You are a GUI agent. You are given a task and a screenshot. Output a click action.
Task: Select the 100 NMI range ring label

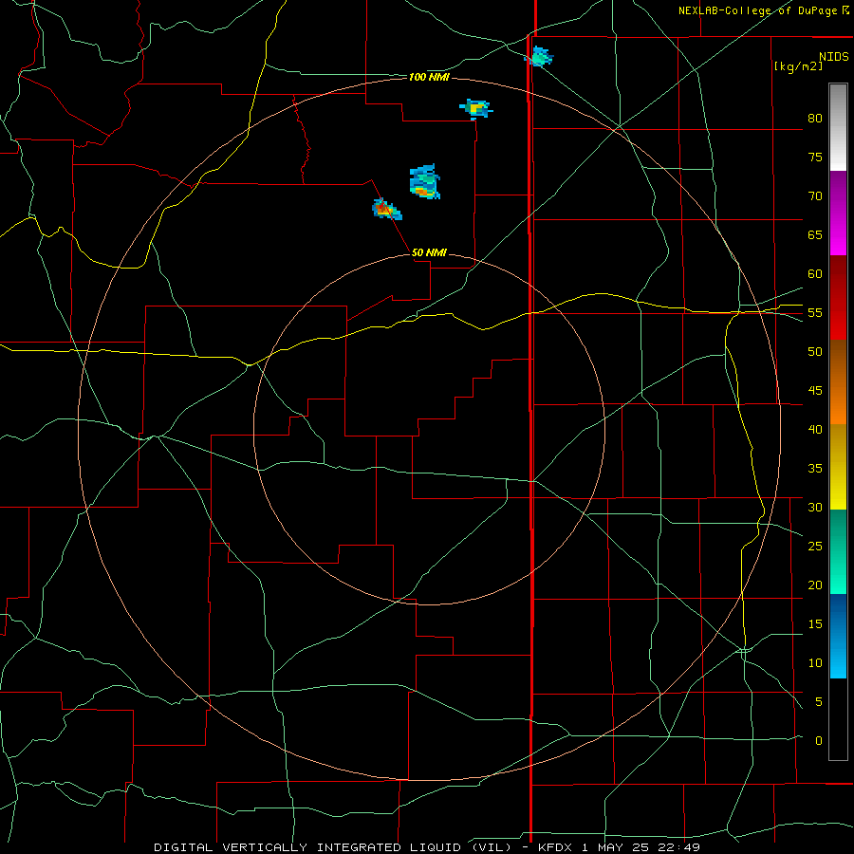(x=429, y=78)
